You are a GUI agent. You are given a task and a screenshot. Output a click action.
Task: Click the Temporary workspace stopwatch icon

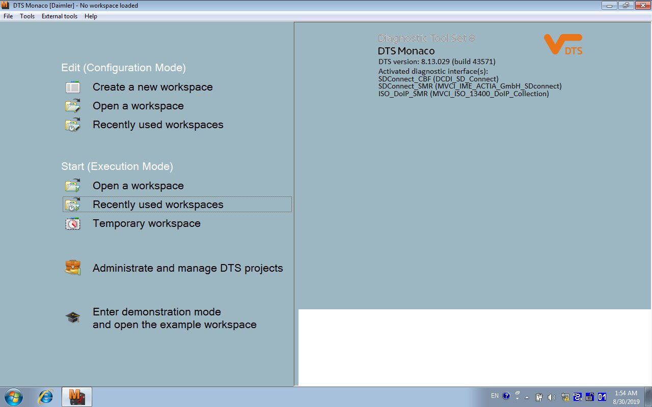[x=73, y=223]
